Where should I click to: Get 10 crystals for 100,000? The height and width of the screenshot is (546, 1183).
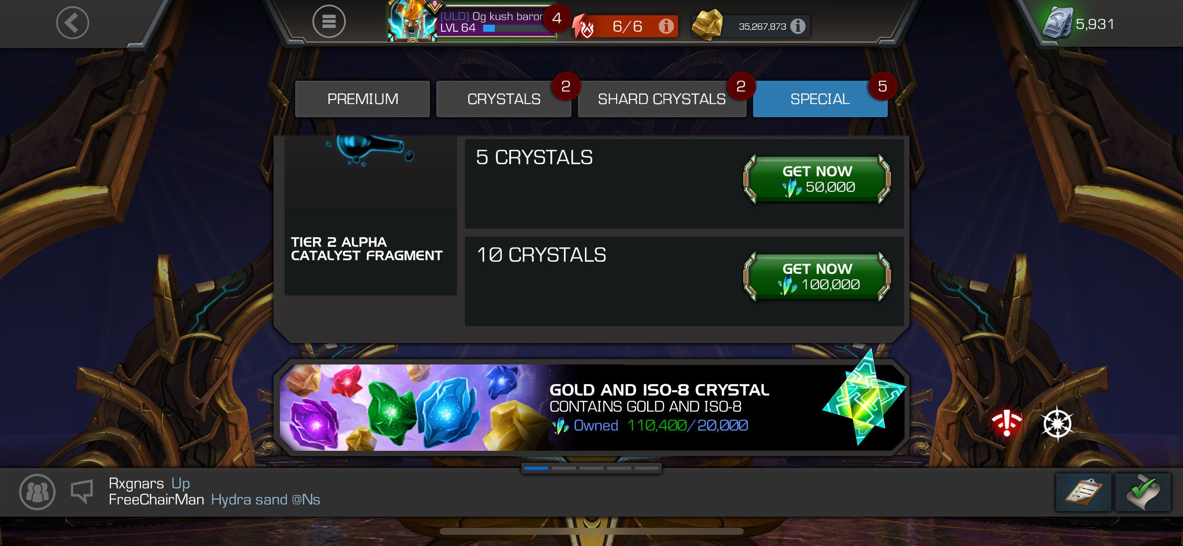[817, 277]
